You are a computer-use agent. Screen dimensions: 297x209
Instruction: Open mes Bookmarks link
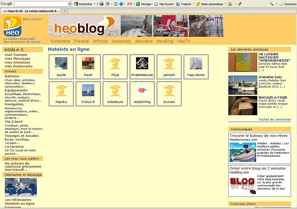point(19,66)
